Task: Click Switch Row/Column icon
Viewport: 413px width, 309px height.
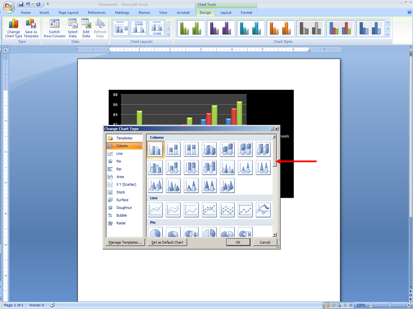Action: tap(54, 28)
